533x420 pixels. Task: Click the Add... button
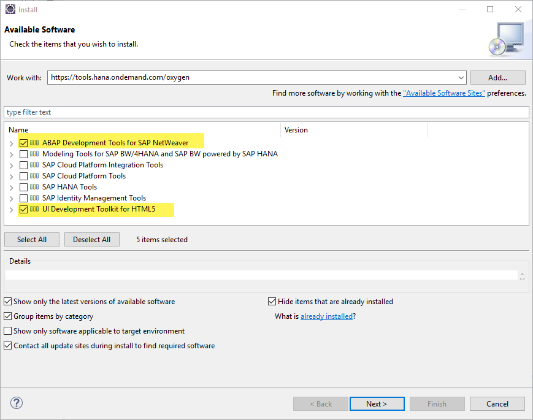pyautogui.click(x=497, y=77)
